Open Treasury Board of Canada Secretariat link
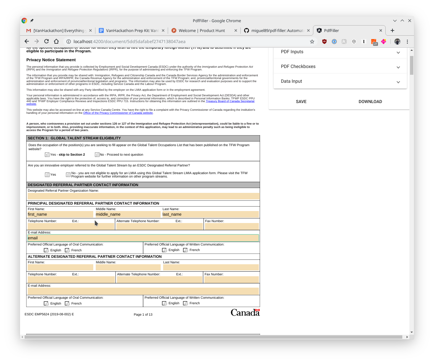 [x=230, y=101]
